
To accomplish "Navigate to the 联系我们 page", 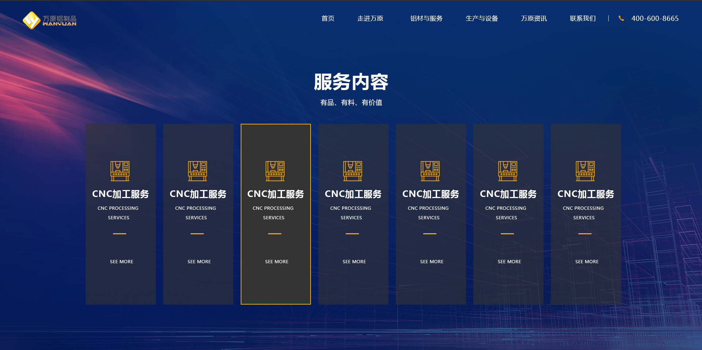I will tap(583, 18).
